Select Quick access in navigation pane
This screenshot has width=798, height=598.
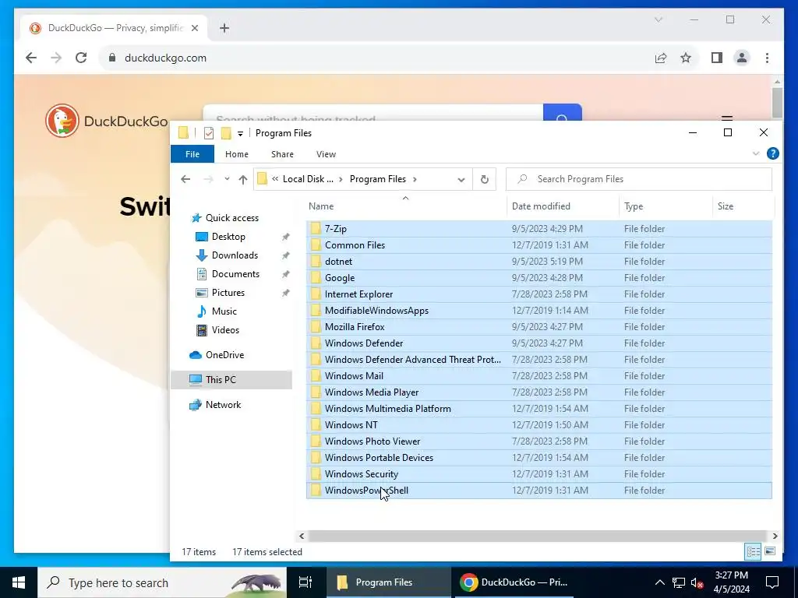click(x=232, y=218)
